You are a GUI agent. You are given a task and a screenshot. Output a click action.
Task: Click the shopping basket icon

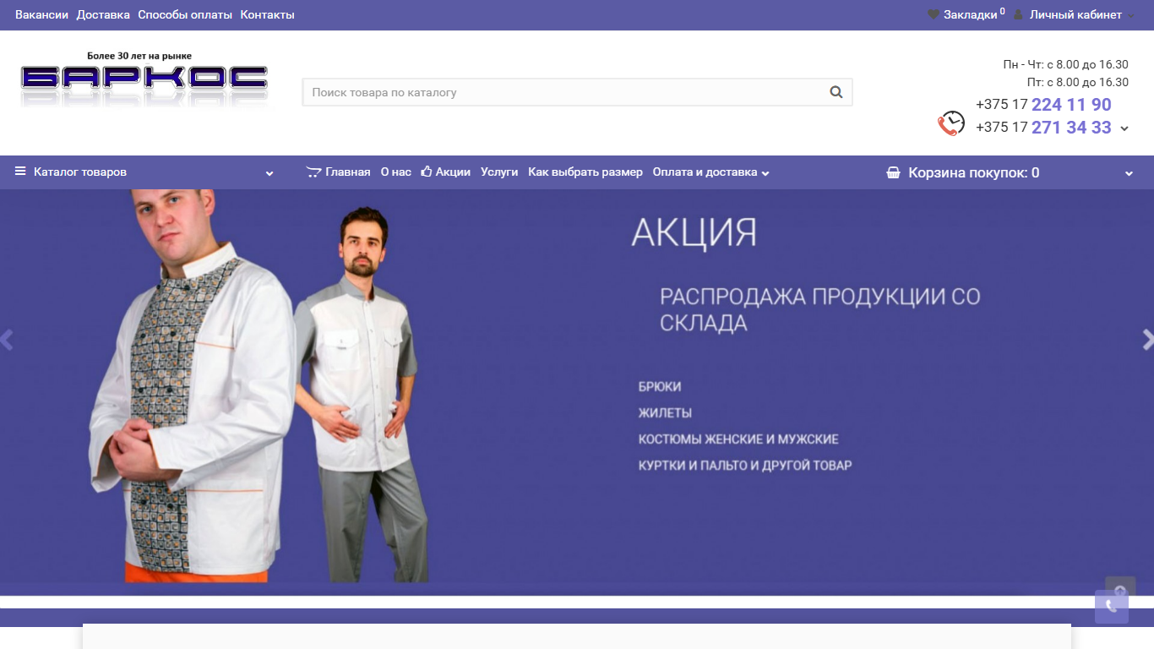(x=893, y=172)
